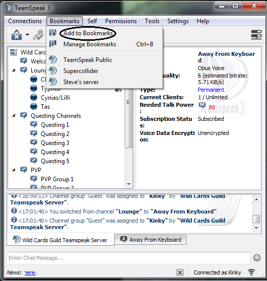Image resolution: width=267 pixels, height=281 pixels.
Task: Select user Tas in channel tree
Action: pos(45,107)
